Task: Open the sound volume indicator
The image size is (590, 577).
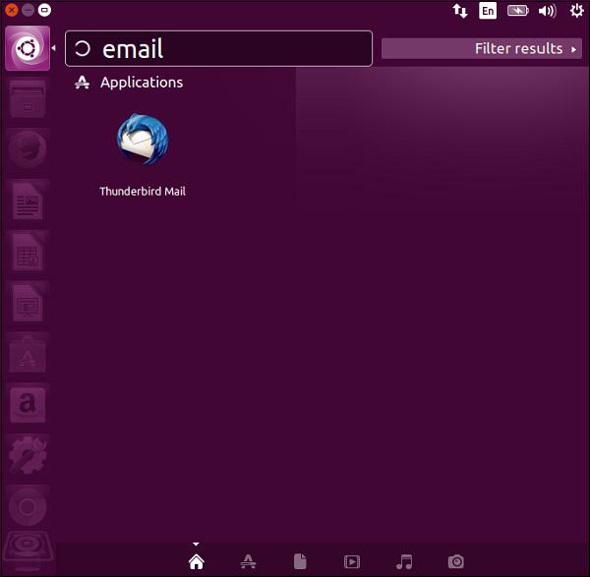Action: (x=548, y=11)
